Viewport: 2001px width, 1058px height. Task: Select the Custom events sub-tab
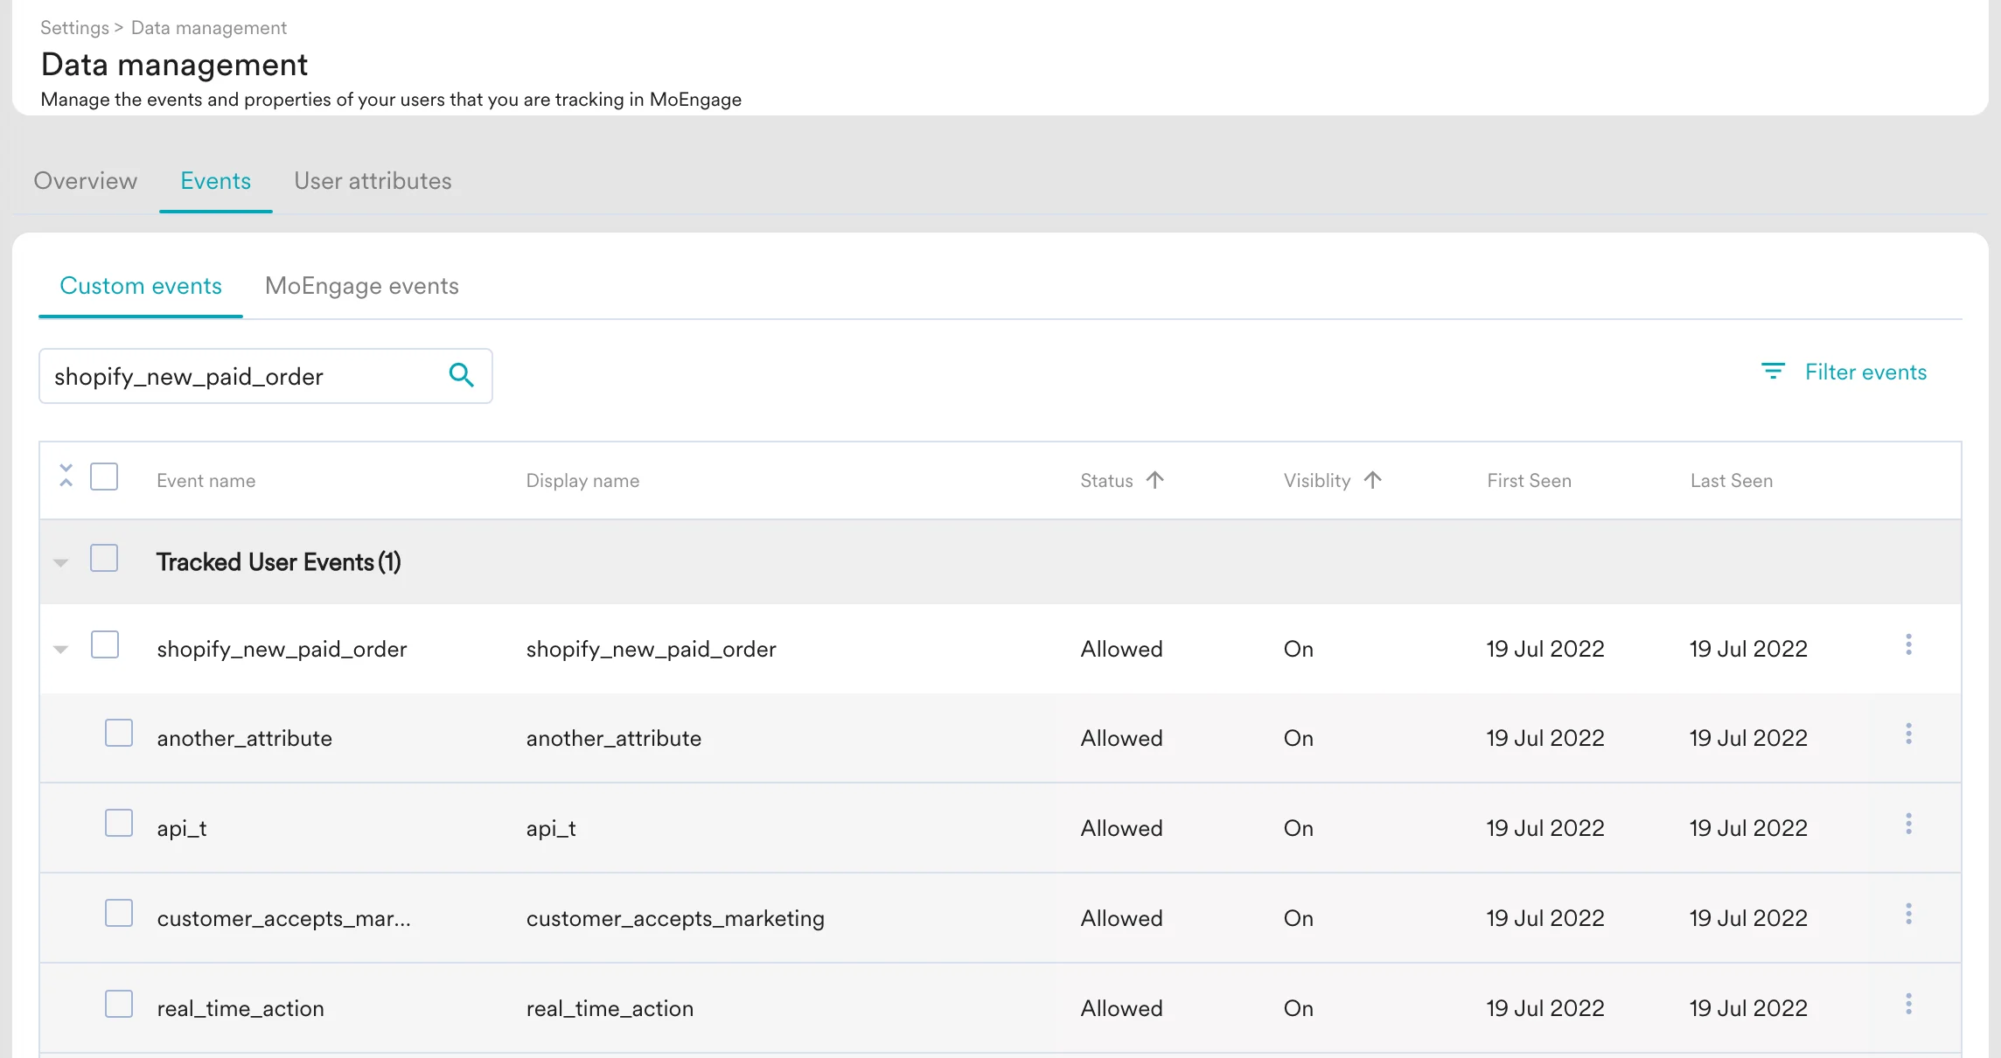[x=141, y=286]
